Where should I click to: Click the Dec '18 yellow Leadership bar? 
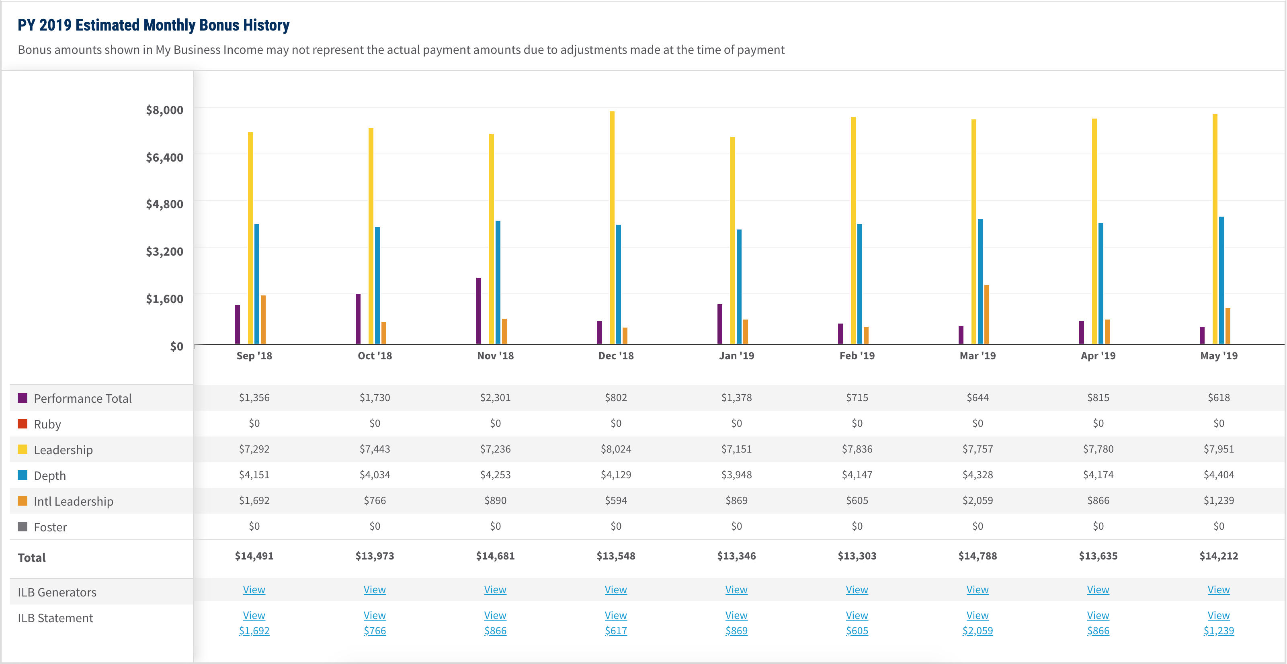click(612, 227)
